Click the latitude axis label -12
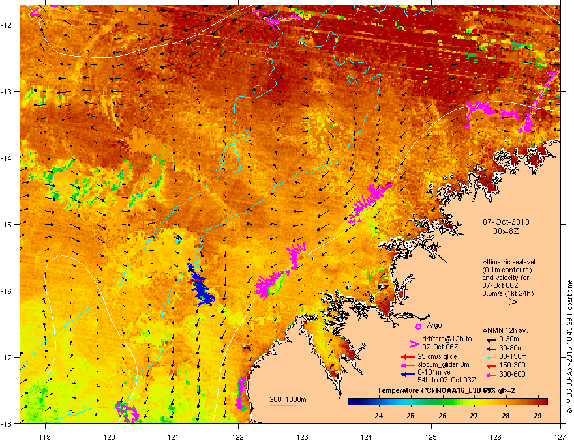Image resolution: width=574 pixels, height=443 pixels. point(7,25)
